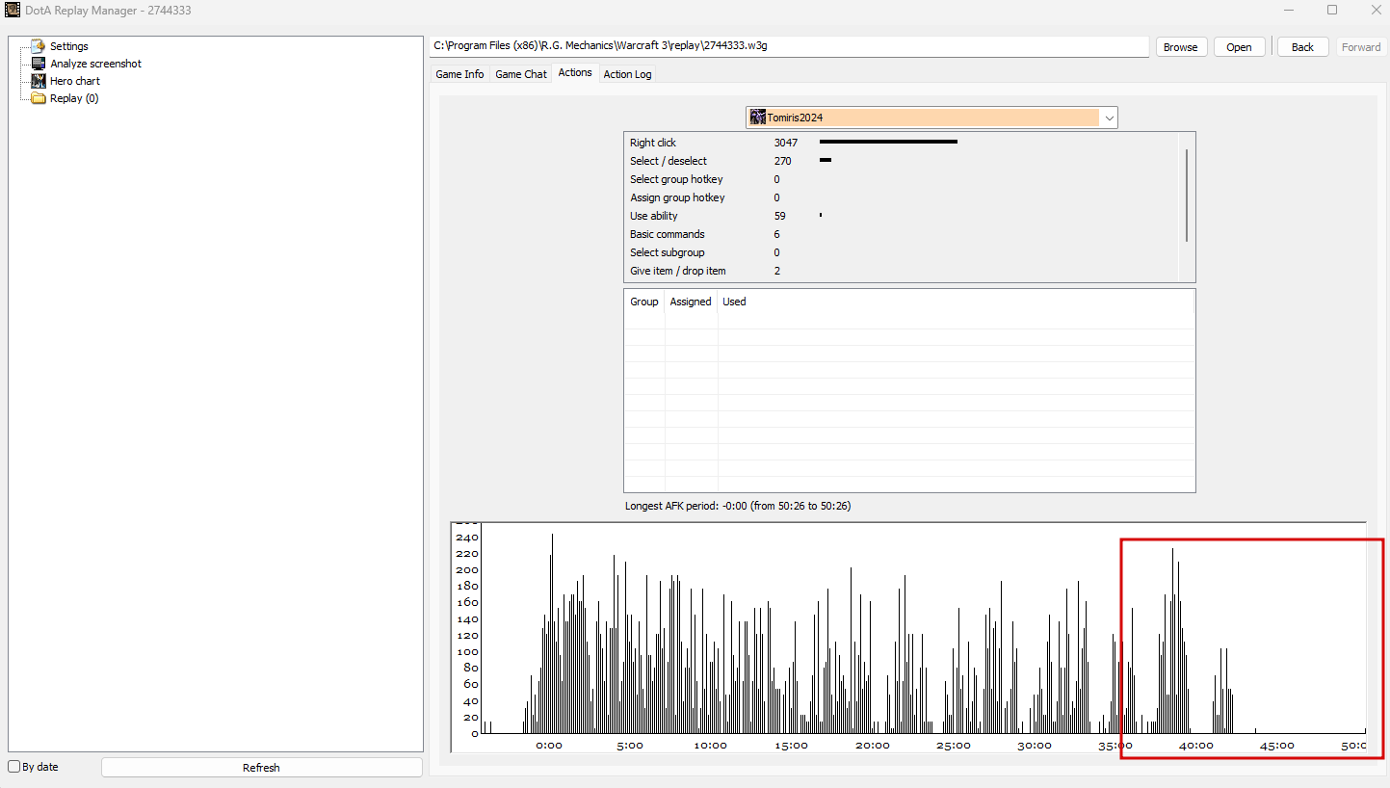Expand the player selection dropdown arrow
The image size is (1390, 788).
pos(1109,118)
